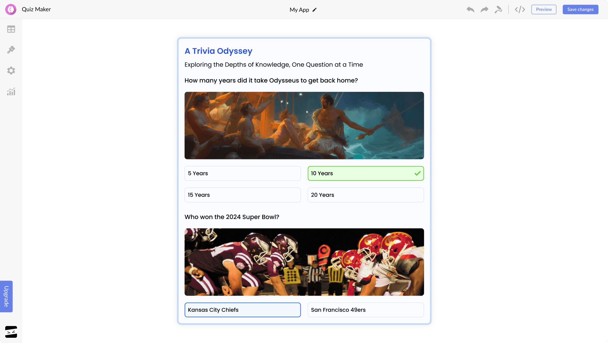Click the "A Trivia Odyssey" title
Image resolution: width=608 pixels, height=343 pixels.
click(218, 51)
